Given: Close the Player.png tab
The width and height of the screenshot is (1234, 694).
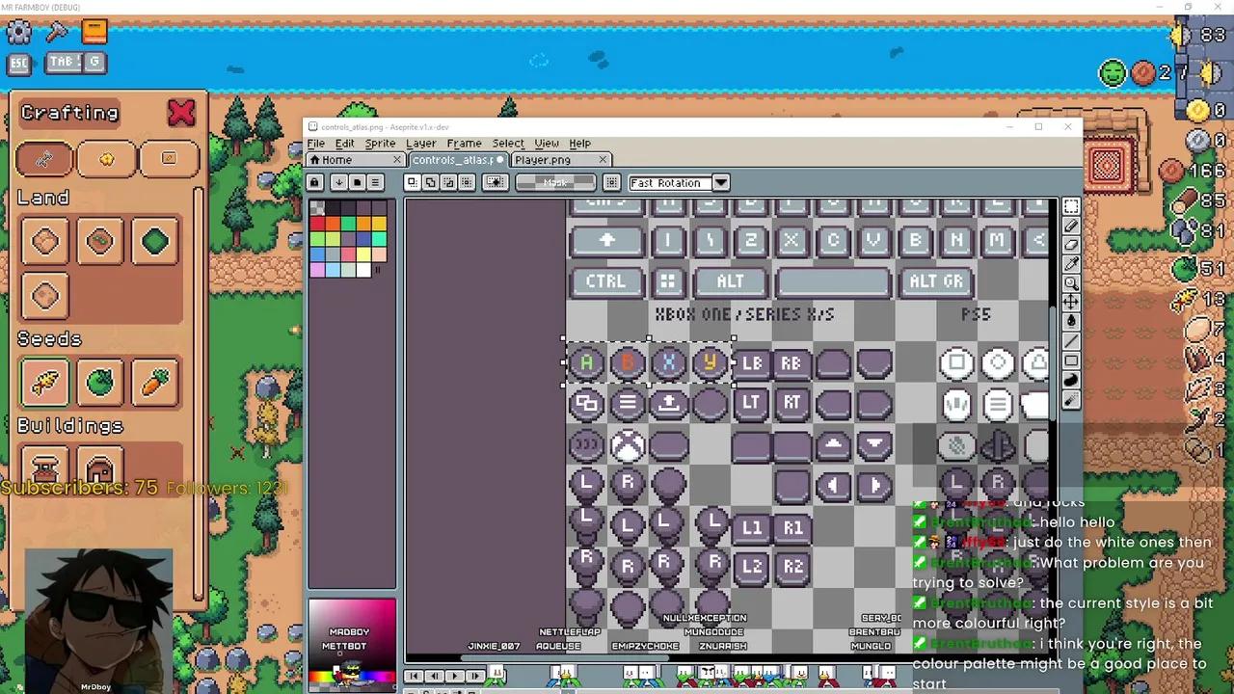Looking at the screenshot, I should 604,160.
